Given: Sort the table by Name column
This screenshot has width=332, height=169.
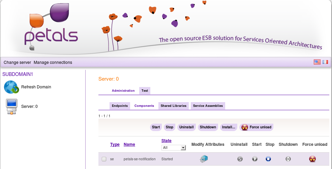Looking at the screenshot, I should pos(129,144).
